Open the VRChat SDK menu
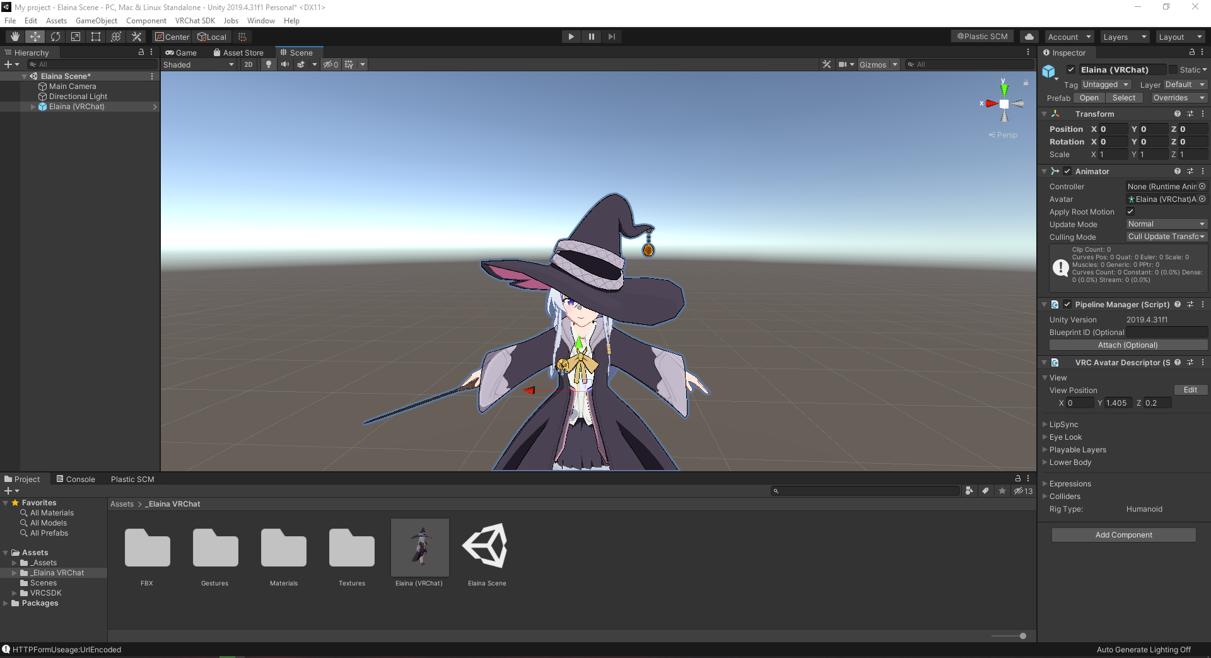This screenshot has height=658, width=1211. (195, 21)
